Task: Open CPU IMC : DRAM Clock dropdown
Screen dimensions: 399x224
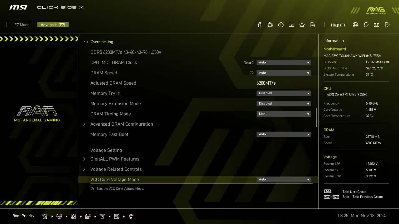Action: coord(283,63)
